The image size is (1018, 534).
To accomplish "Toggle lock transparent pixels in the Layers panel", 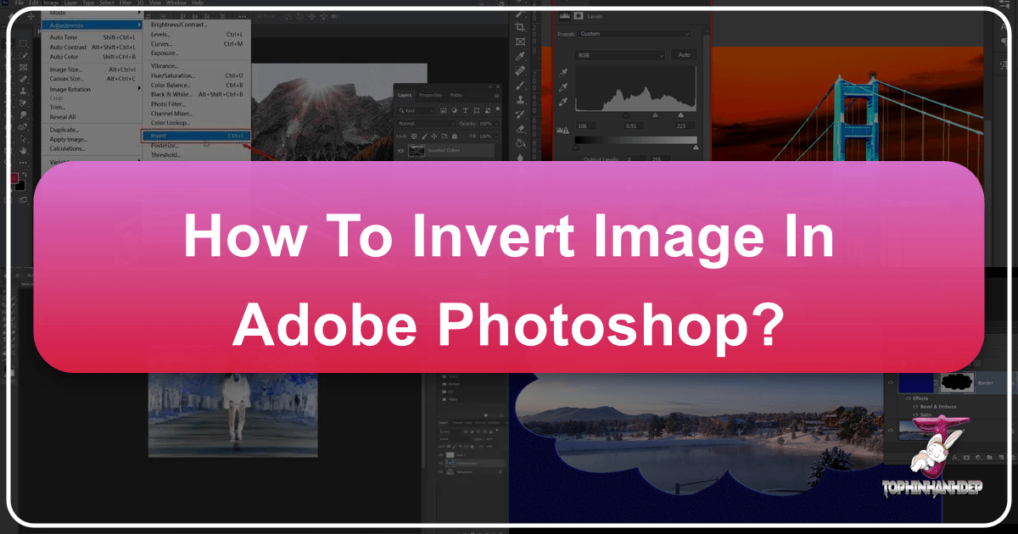I will 414,136.
